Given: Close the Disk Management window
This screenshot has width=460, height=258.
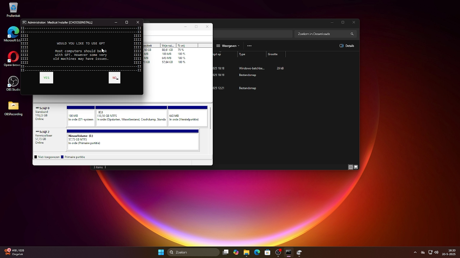Looking at the screenshot, I should pyautogui.click(x=207, y=27).
